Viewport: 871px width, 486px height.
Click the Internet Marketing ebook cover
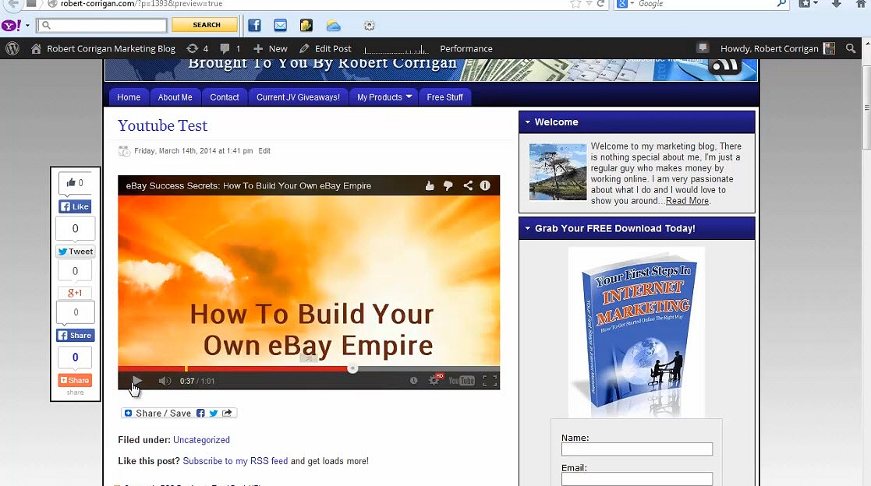636,333
